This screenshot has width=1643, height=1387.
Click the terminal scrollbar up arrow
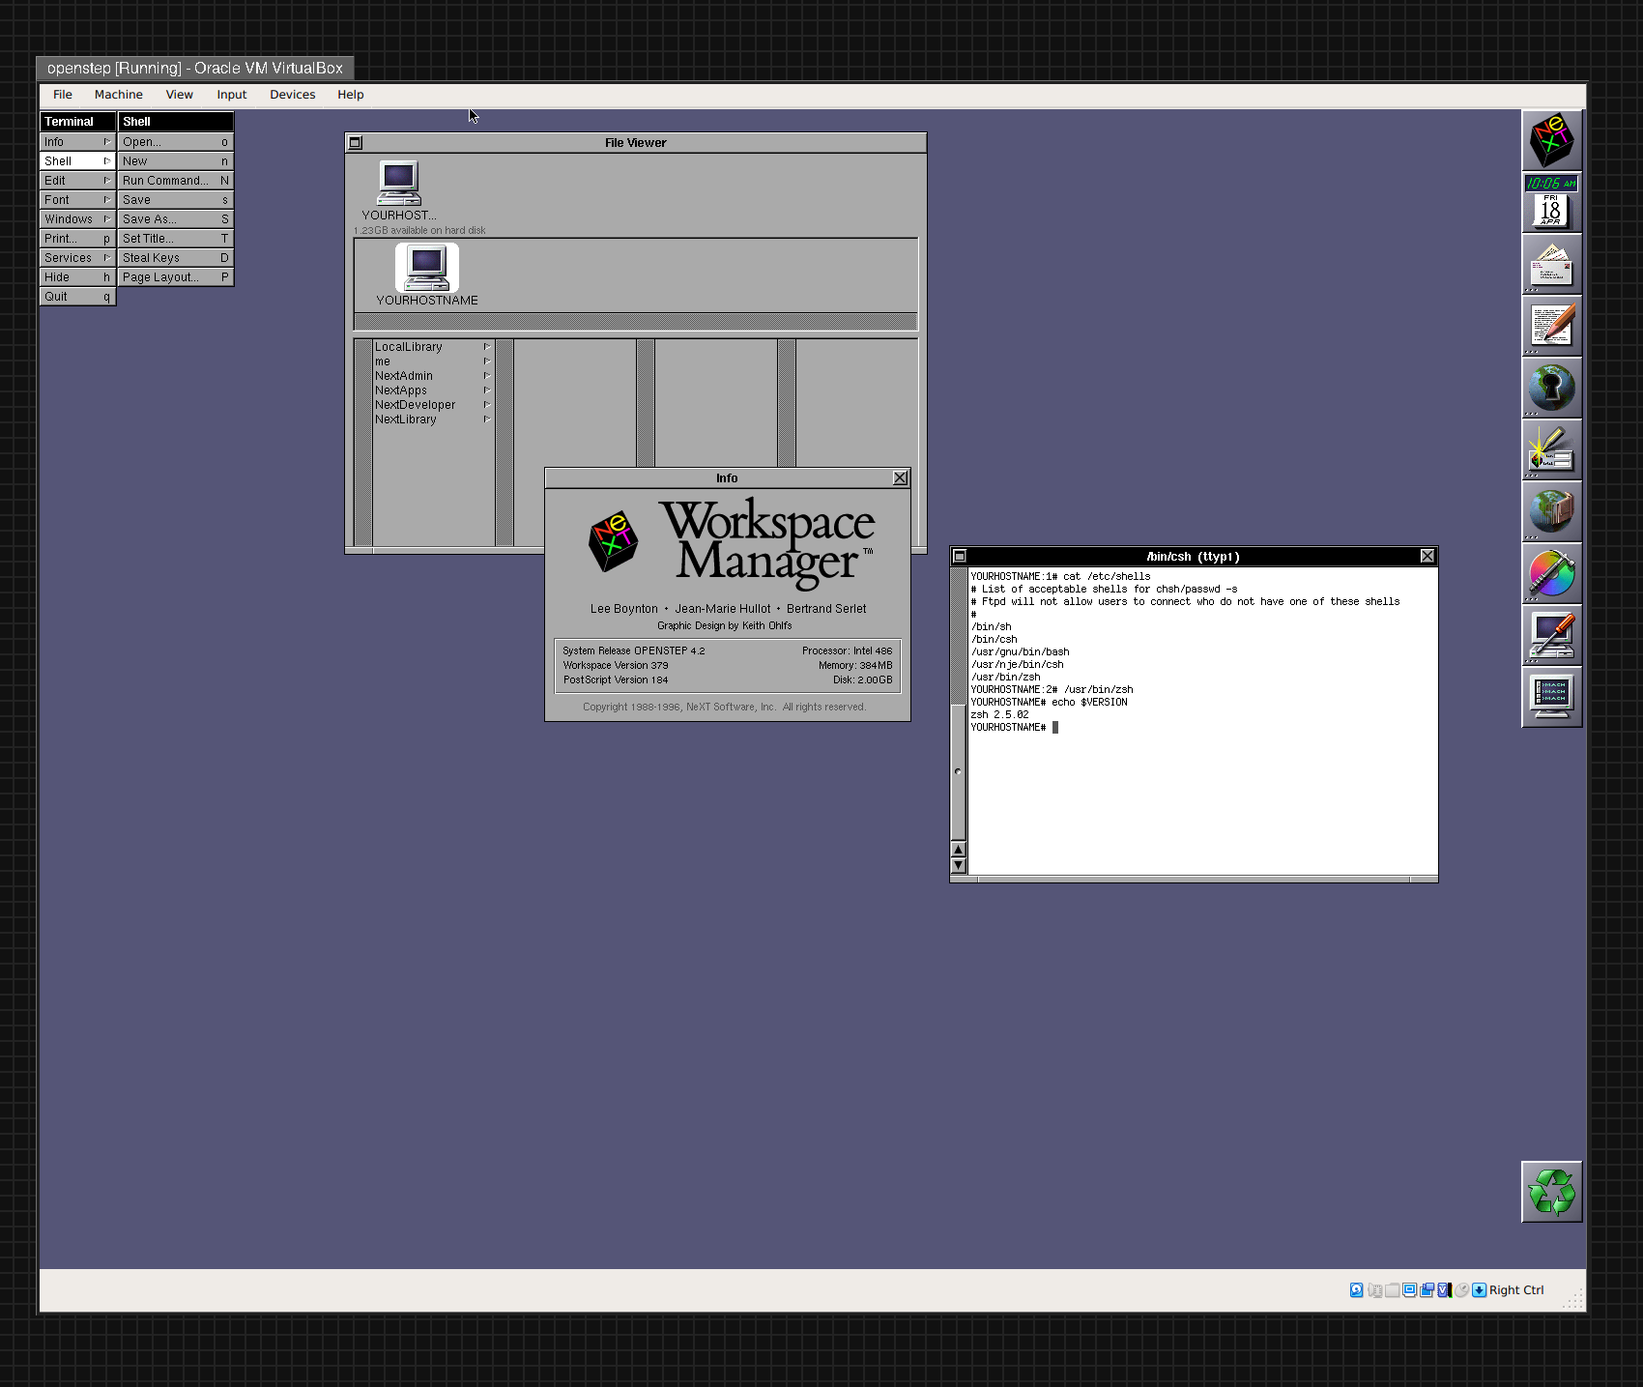click(x=959, y=850)
